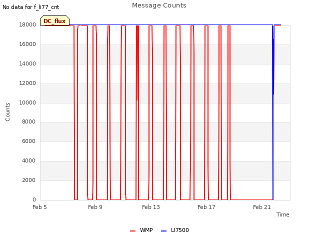Click the Feb 21 x-axis label
Screen dimensions: 320x240
click(262, 207)
